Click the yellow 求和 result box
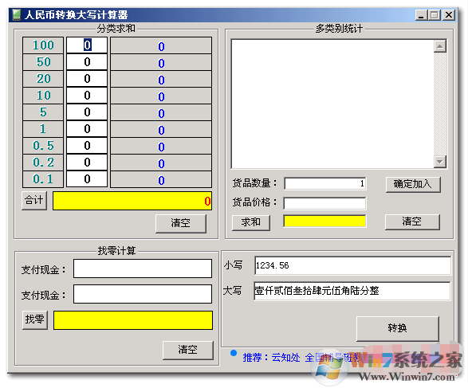 pyautogui.click(x=324, y=221)
